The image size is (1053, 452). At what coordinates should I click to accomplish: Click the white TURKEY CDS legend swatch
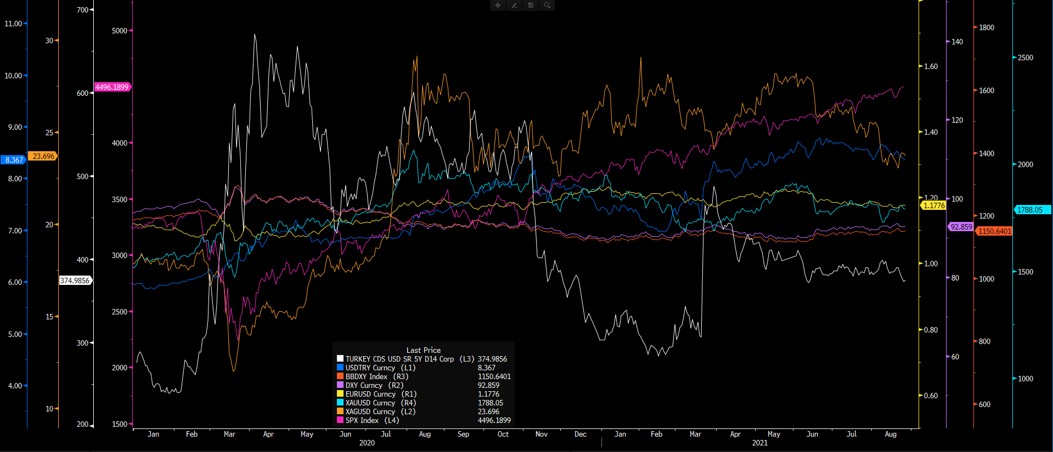coord(340,359)
